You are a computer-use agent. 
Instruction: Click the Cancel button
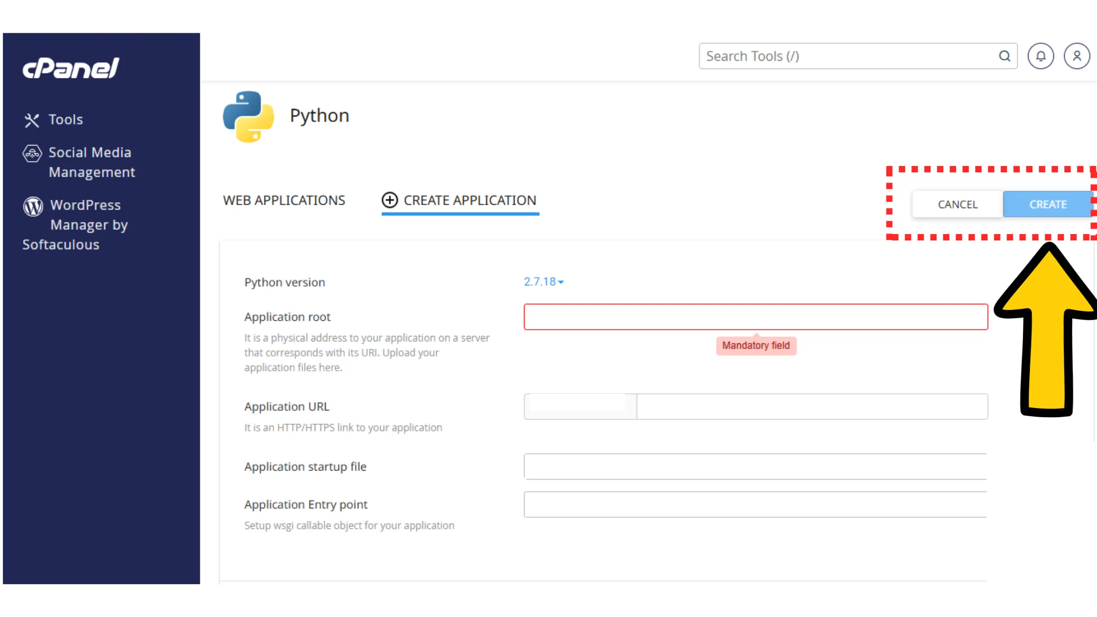(957, 204)
